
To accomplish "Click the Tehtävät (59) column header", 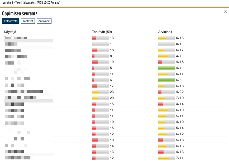I will 102,32.
